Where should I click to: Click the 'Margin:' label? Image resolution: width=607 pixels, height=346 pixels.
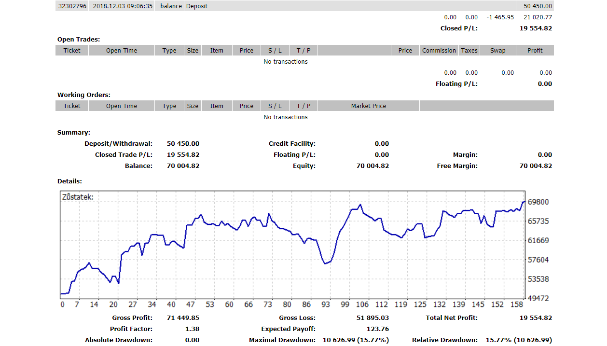[465, 154]
